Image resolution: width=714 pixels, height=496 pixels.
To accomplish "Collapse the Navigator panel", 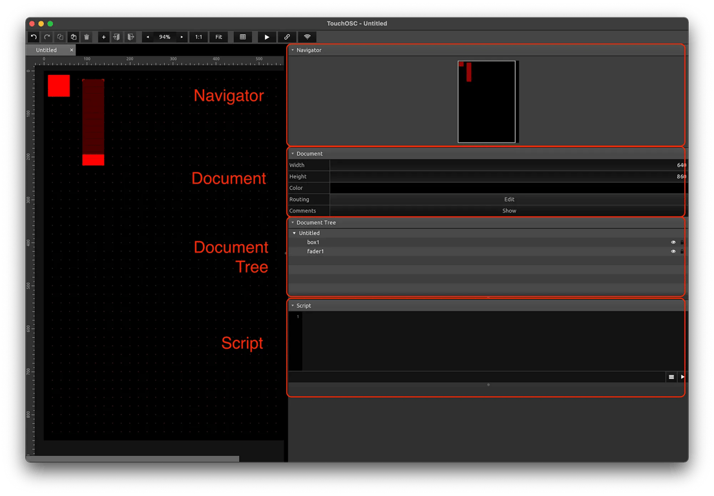I will [293, 50].
